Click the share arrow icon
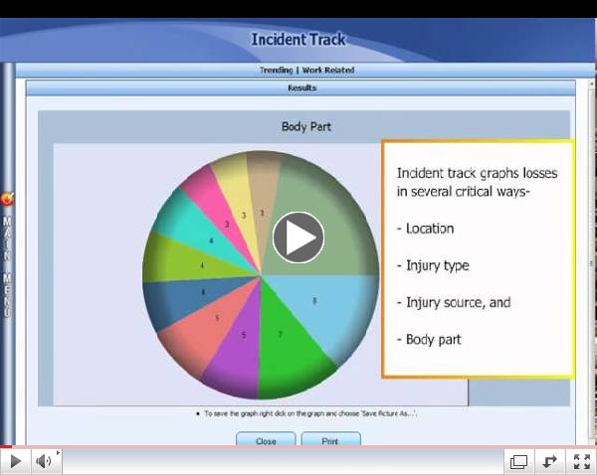 point(548,461)
